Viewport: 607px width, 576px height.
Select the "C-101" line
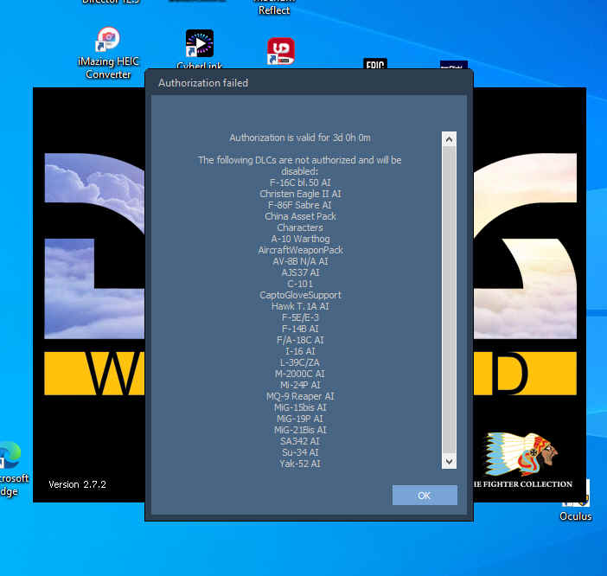pyautogui.click(x=300, y=284)
